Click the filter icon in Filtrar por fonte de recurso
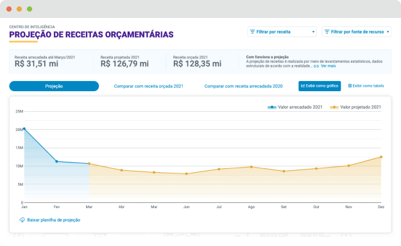This screenshot has width=401, height=246. (x=327, y=31)
